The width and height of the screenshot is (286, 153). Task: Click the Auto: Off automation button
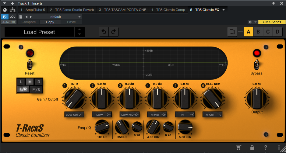(x=9, y=22)
